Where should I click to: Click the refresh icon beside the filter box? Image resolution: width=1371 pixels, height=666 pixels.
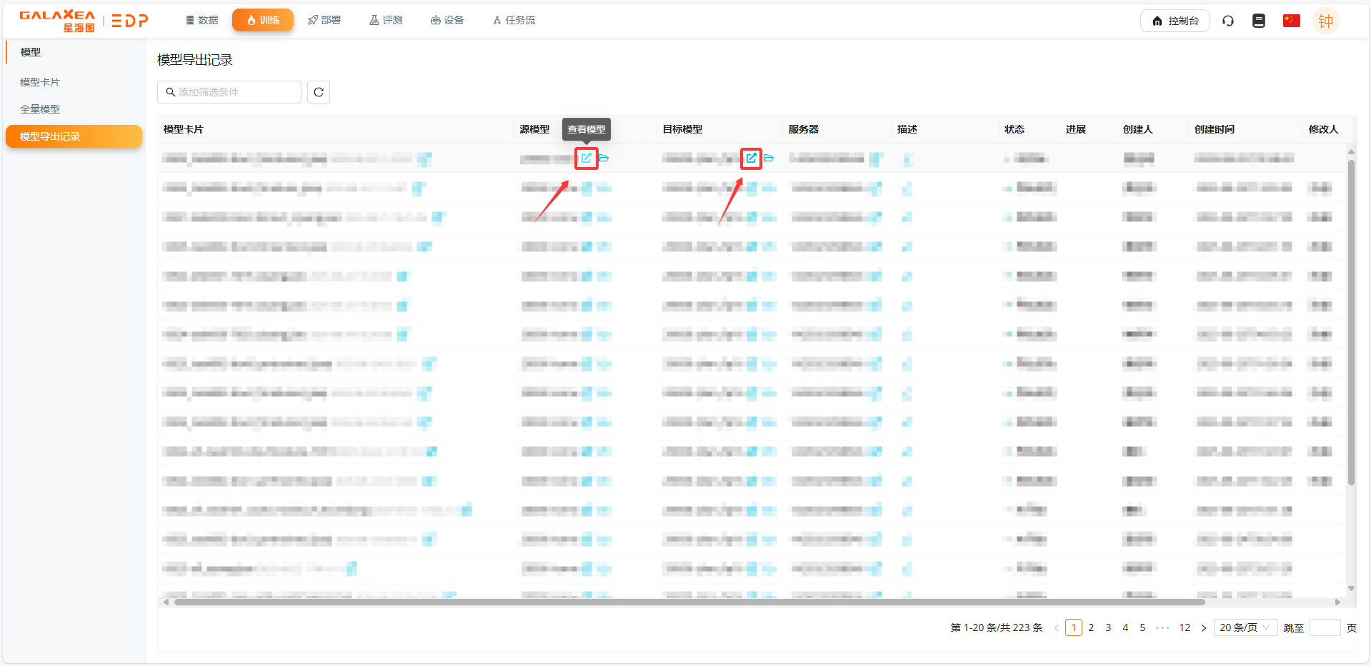pos(319,92)
